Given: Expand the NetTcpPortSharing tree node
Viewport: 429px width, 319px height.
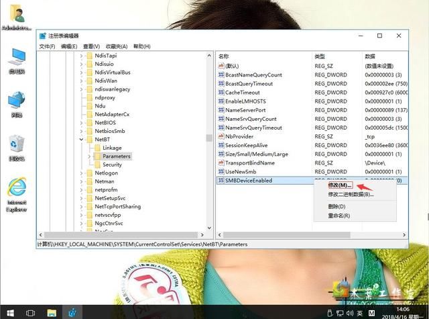Looking at the screenshot, I should [81, 207].
